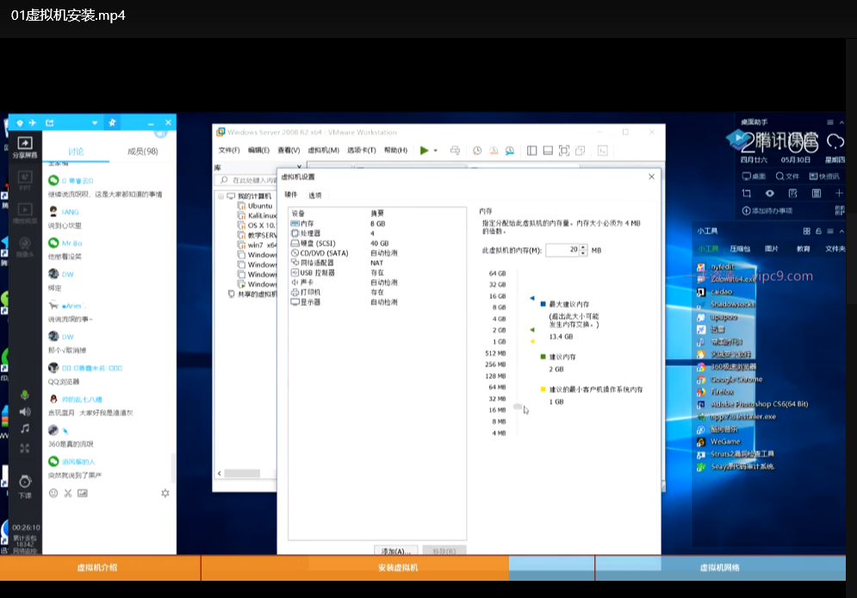Click the memory slider thumb near 16 MB
Screen dimensions: 857x598
click(518, 407)
